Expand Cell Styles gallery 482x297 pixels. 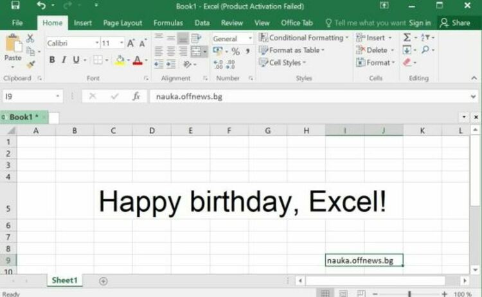(x=282, y=63)
